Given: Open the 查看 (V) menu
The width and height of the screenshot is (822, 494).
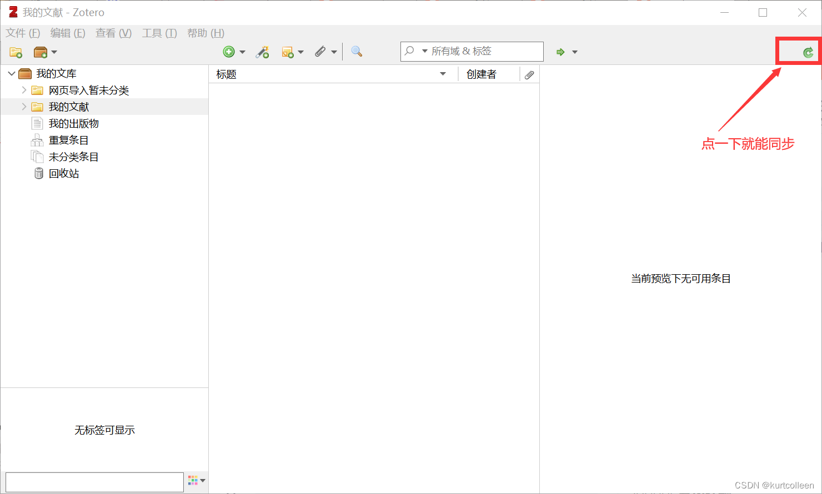Looking at the screenshot, I should [x=113, y=33].
